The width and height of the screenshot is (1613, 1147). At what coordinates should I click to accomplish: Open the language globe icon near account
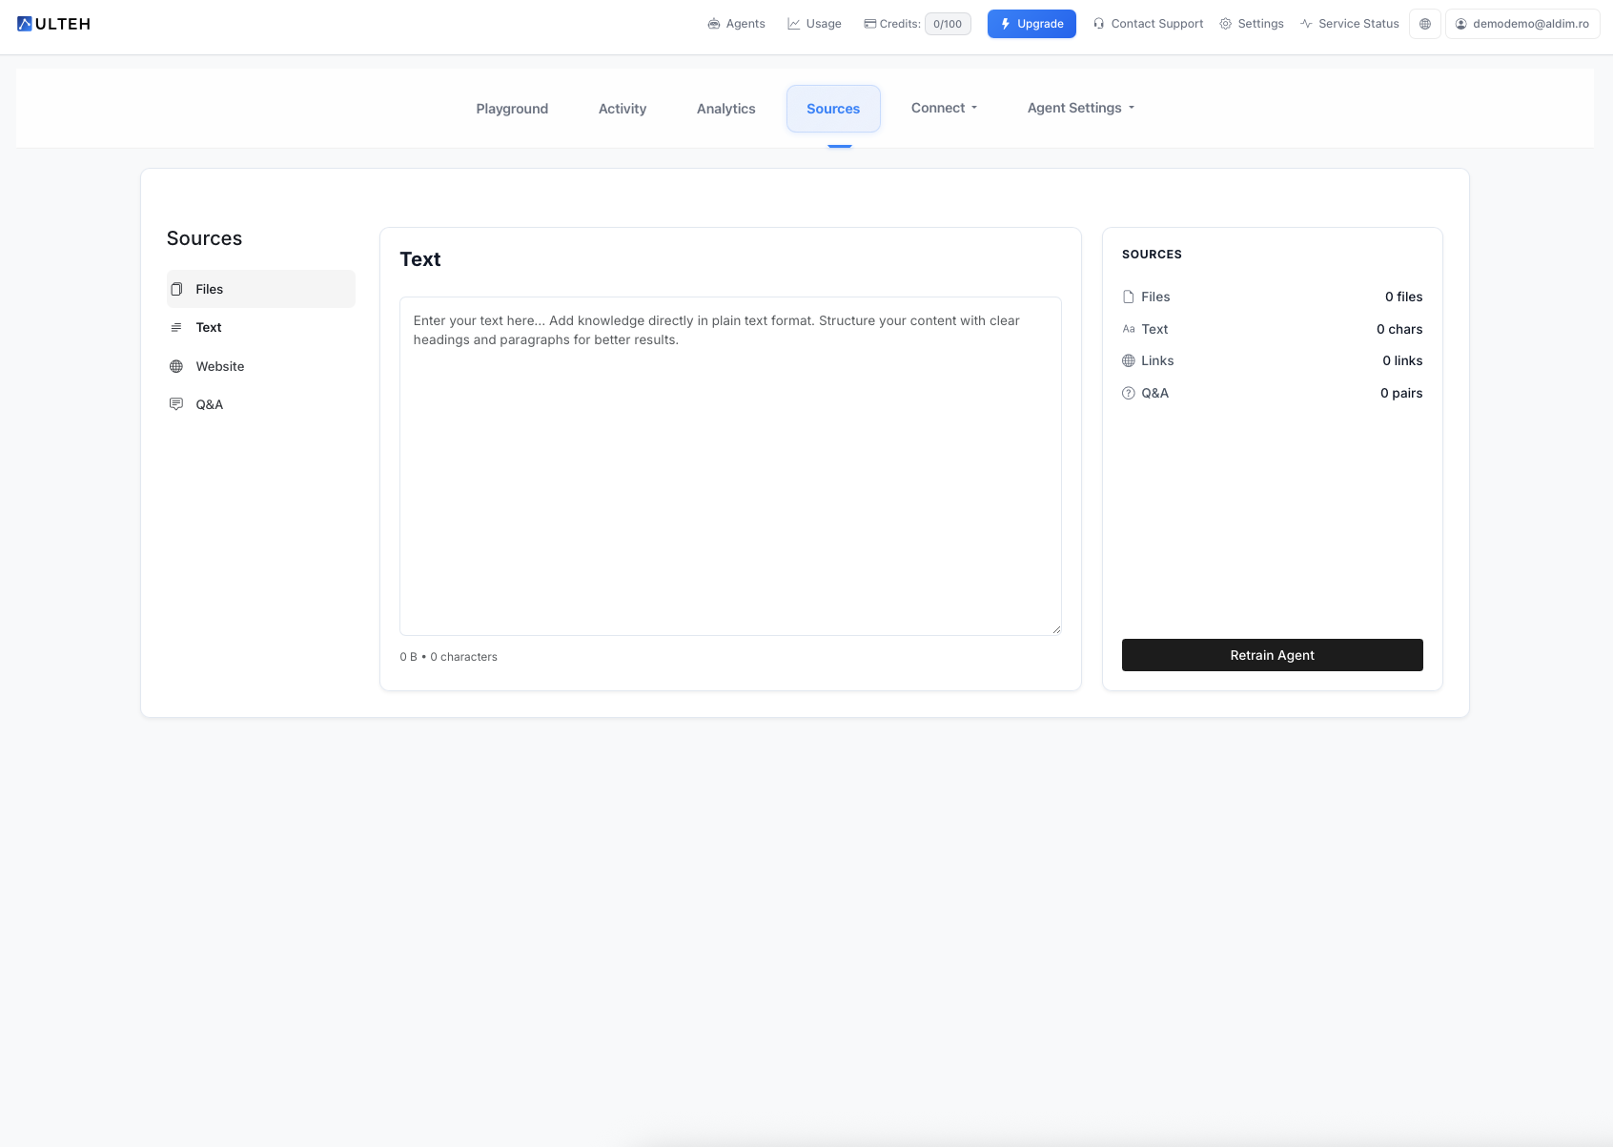point(1424,24)
